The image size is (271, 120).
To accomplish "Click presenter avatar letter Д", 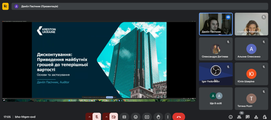I will click(x=16, y=6).
